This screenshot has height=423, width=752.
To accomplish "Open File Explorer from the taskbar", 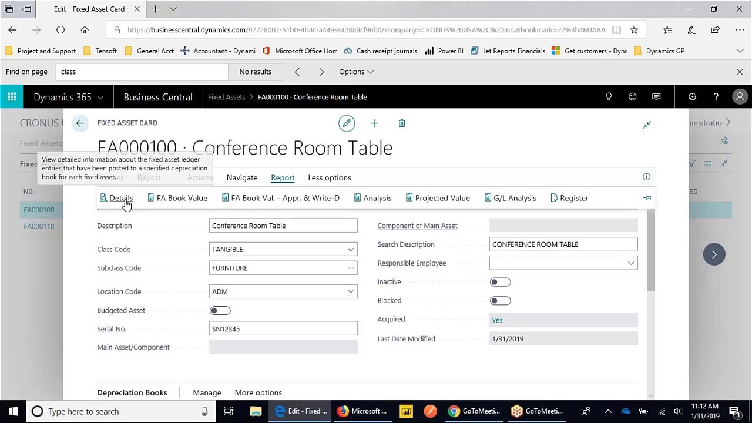I will pyautogui.click(x=256, y=411).
